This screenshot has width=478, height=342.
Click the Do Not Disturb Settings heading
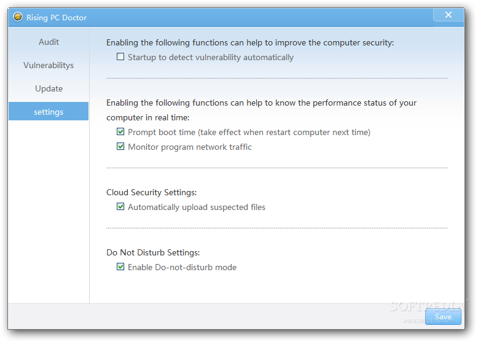153,252
